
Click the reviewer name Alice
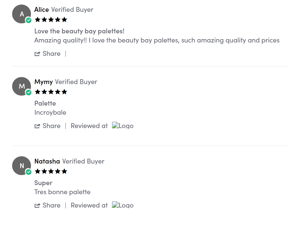pos(42,10)
